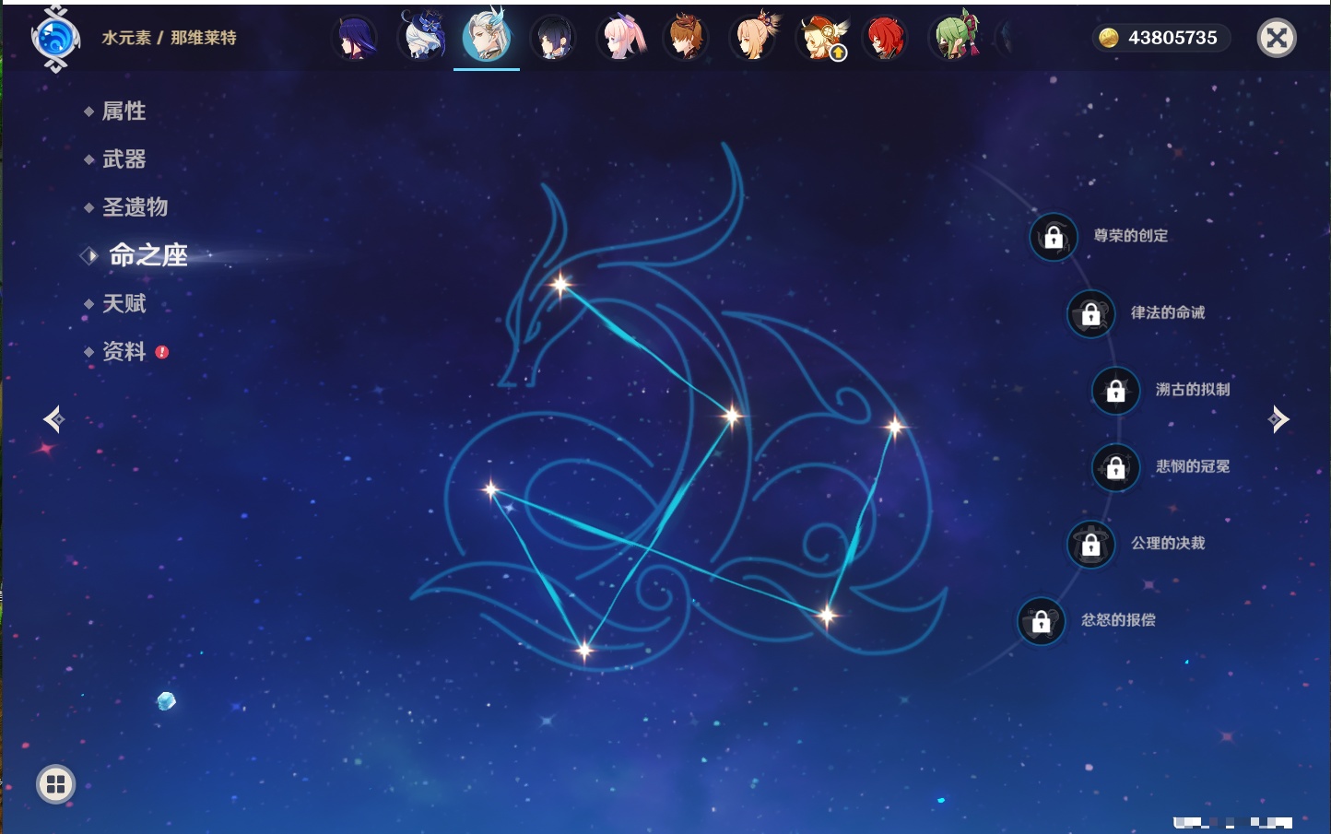Go to previous character with left arrow
Screen dimensions: 1331x834
pos(53,419)
